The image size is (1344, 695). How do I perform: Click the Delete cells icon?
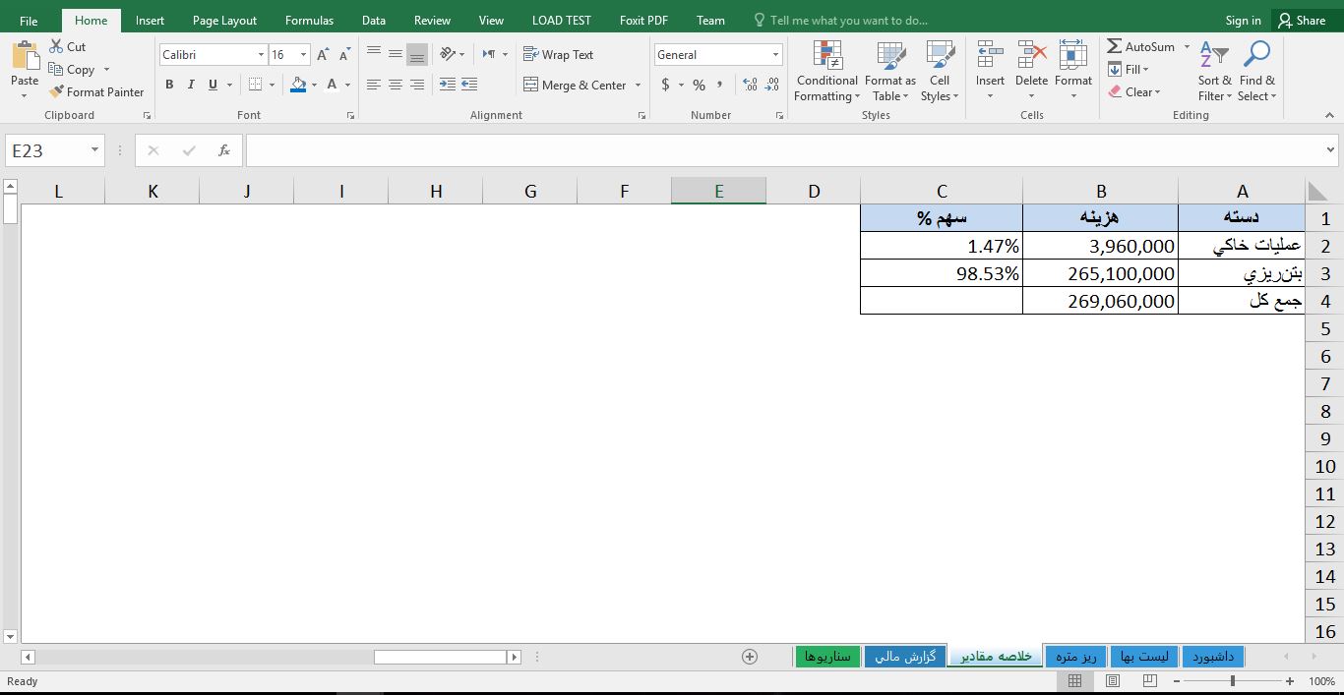pos(1031,56)
